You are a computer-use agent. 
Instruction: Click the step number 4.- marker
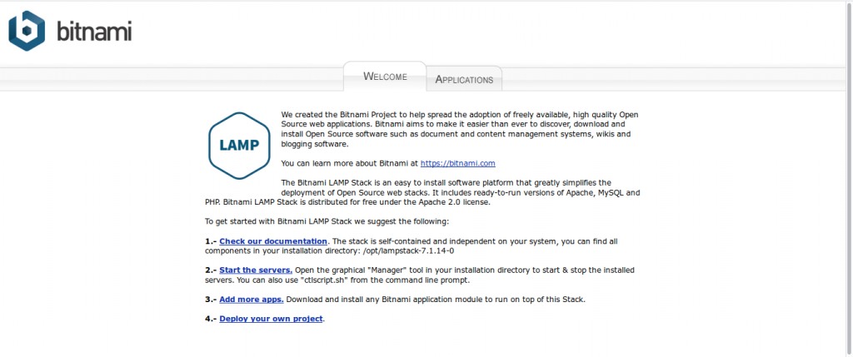211,319
